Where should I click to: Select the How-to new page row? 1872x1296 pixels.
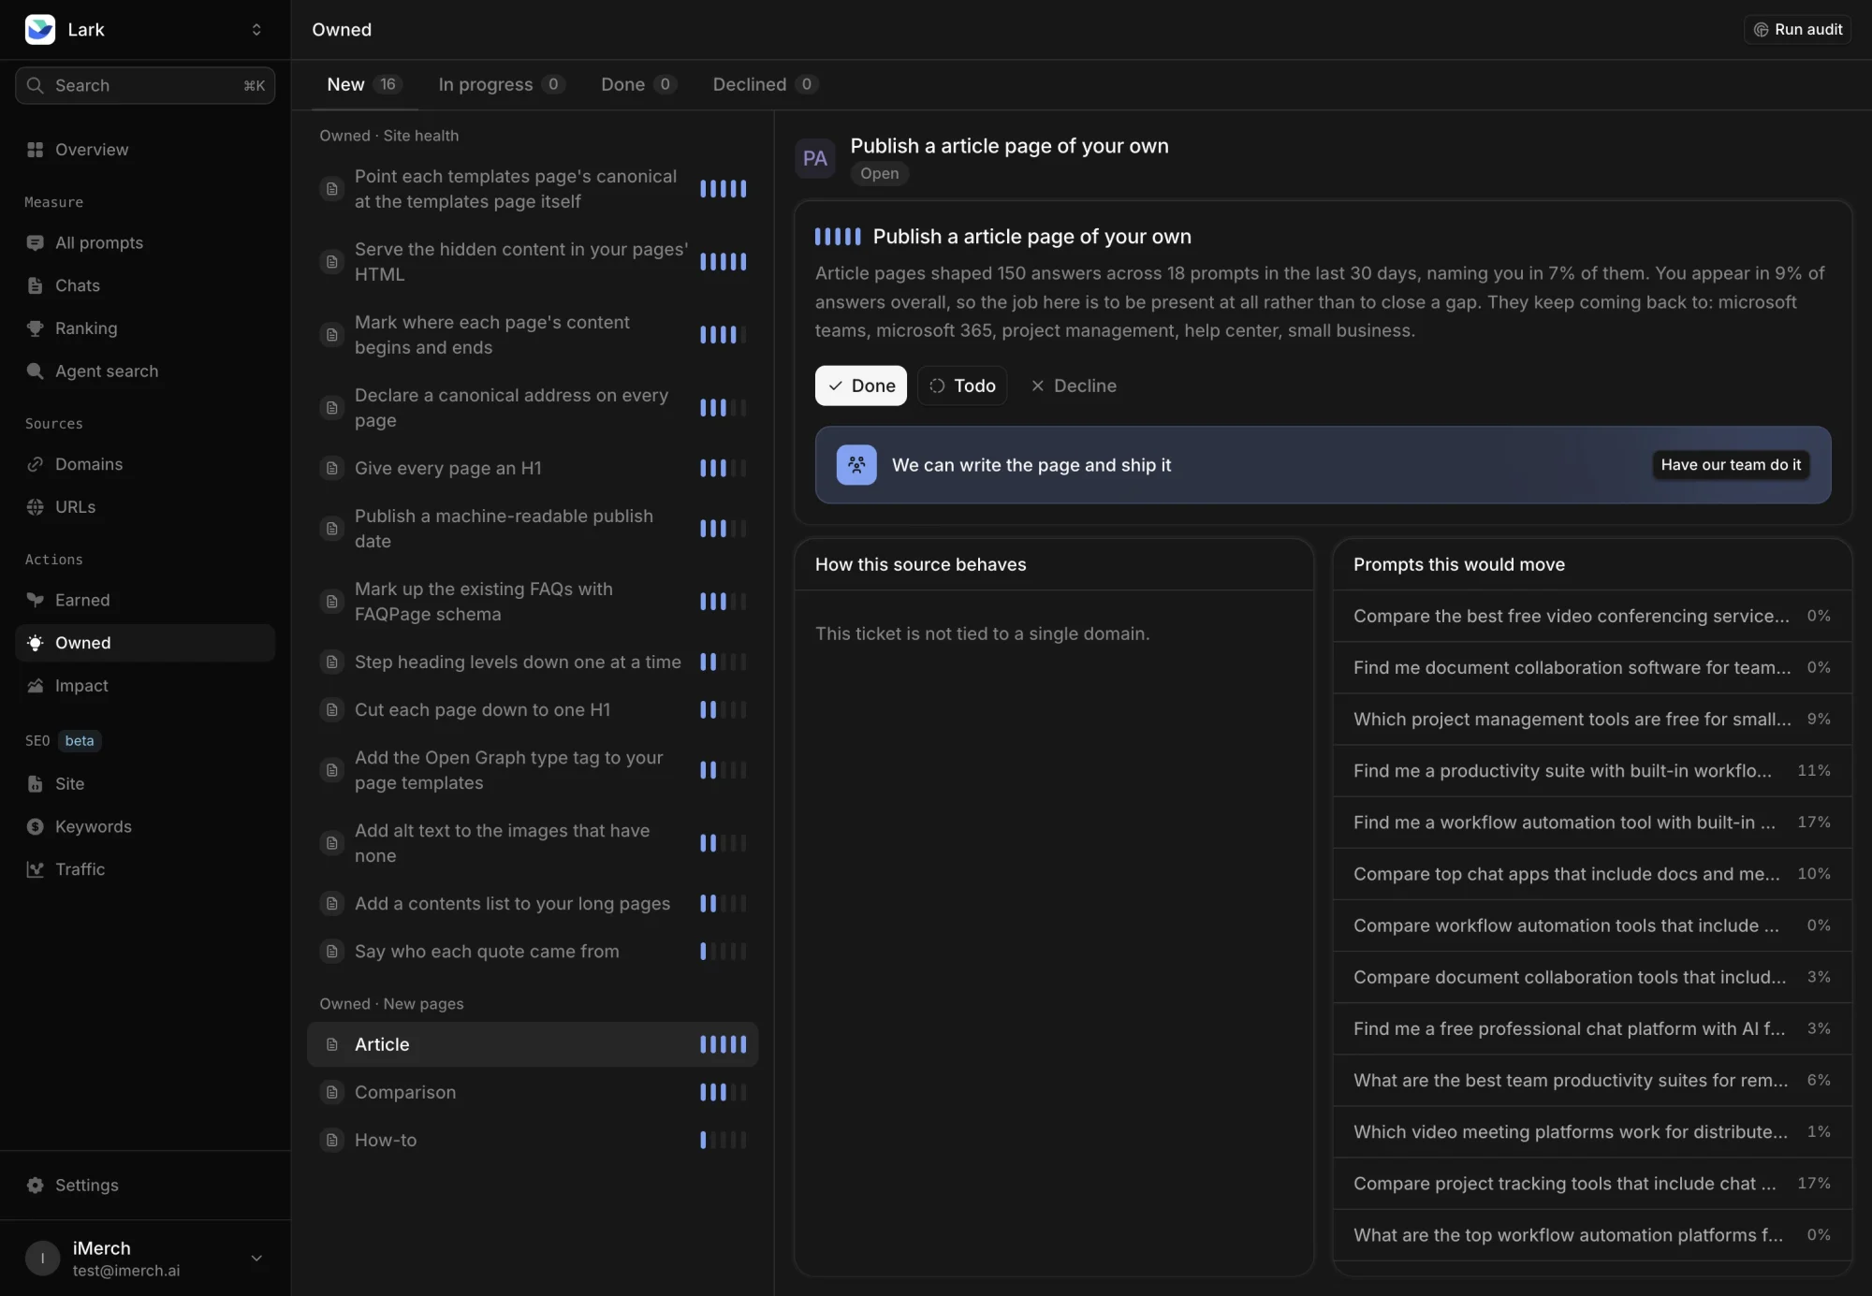533,1140
